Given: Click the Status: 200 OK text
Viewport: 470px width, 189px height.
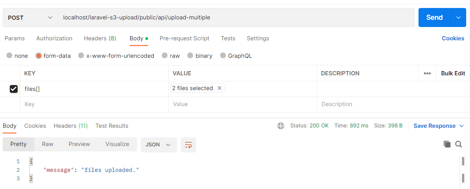Looking at the screenshot, I should pos(309,126).
